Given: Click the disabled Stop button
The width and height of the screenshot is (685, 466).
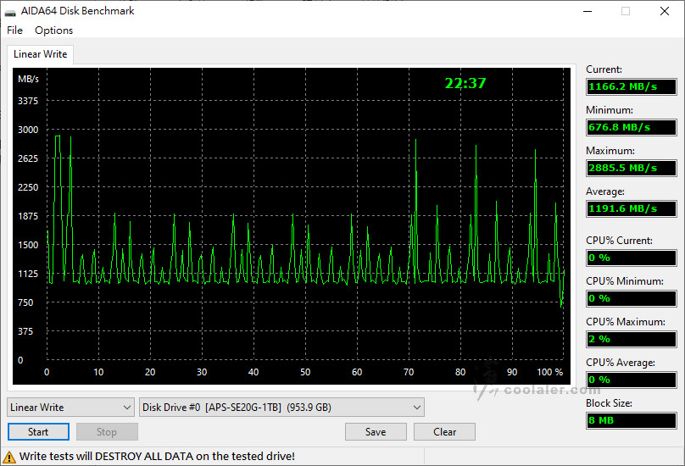Looking at the screenshot, I should click(107, 432).
